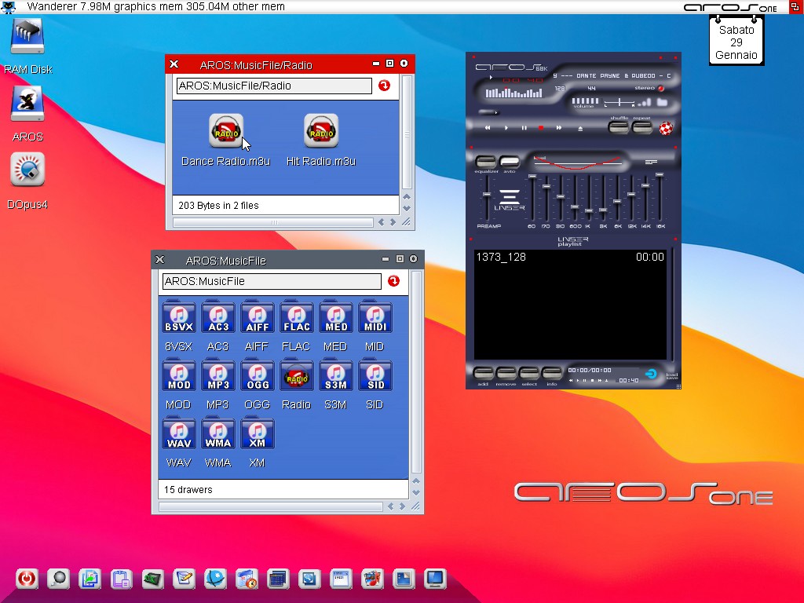Screen dimensions: 804x603
Task: Open the MP3 music drawer
Action: coord(217,376)
